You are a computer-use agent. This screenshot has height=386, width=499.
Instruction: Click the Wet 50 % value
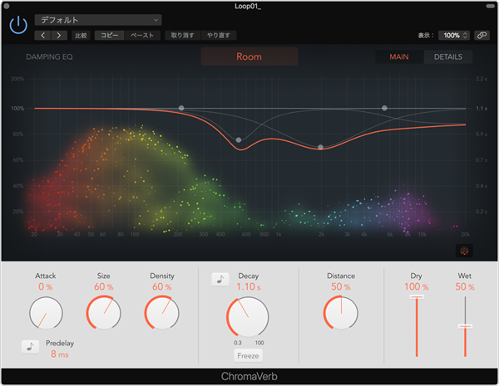(x=465, y=287)
